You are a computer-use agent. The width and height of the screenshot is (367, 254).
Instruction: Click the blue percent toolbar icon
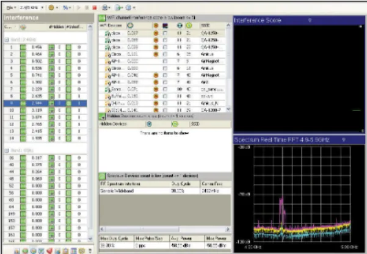(65, 8)
